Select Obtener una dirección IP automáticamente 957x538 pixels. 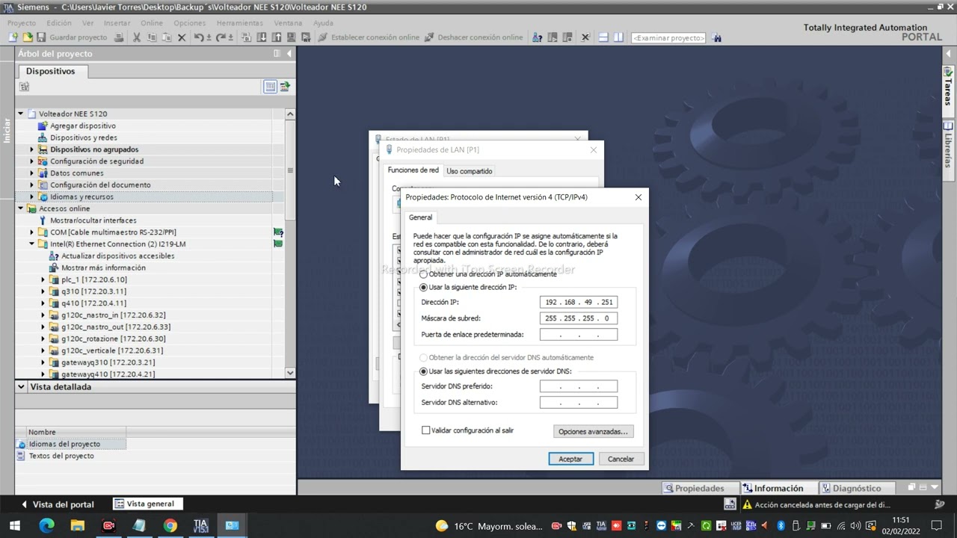pyautogui.click(x=424, y=274)
